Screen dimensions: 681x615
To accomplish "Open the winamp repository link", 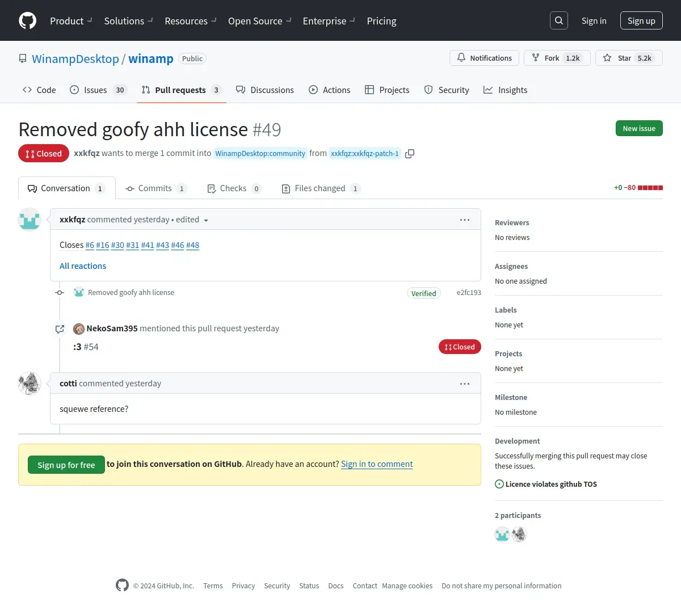I will [151, 58].
